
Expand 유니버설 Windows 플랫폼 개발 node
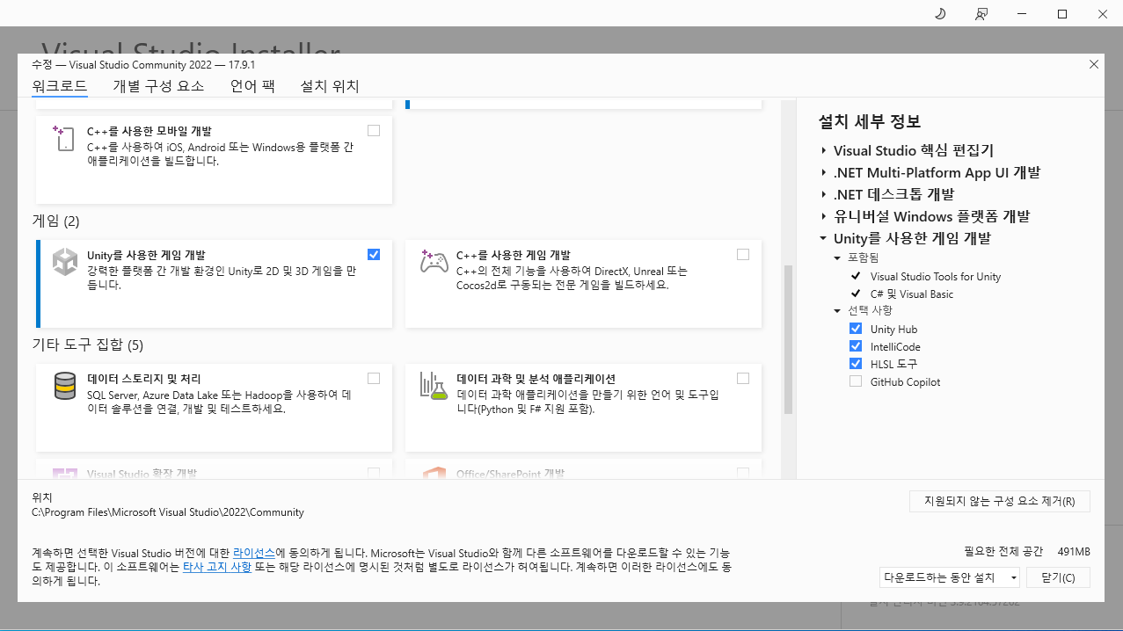tap(824, 217)
